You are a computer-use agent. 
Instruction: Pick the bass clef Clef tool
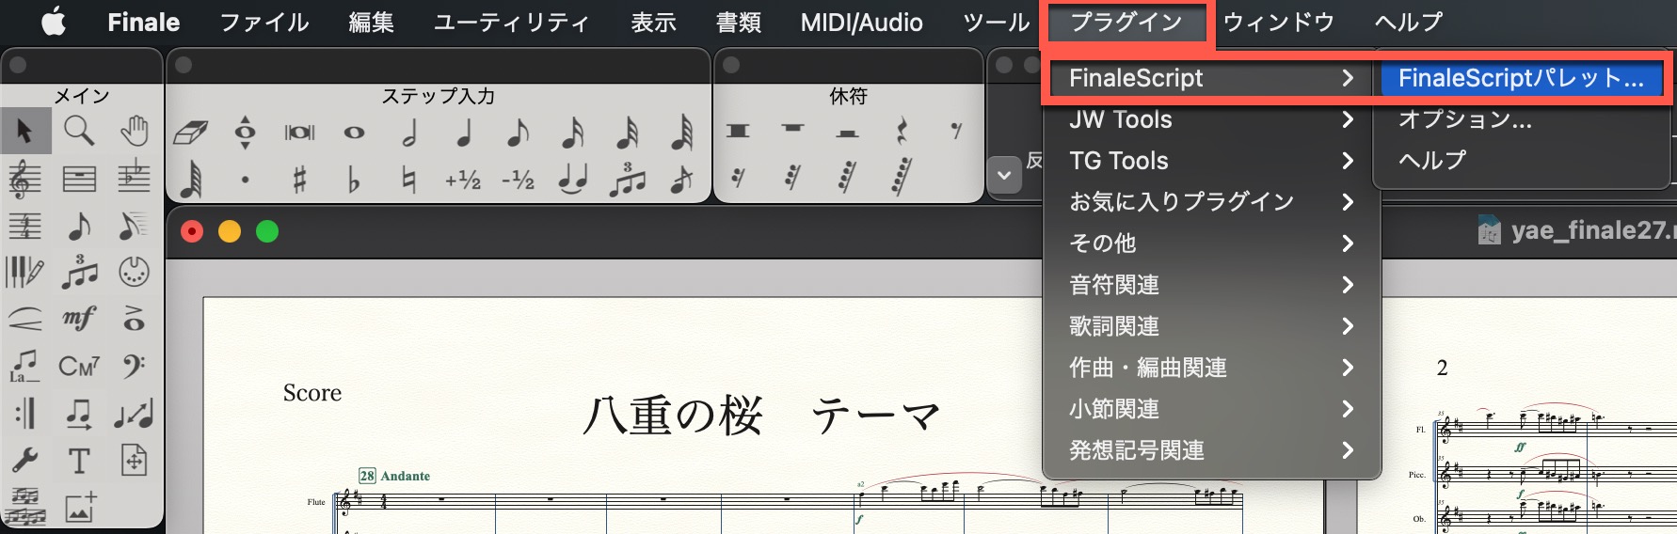point(134,367)
